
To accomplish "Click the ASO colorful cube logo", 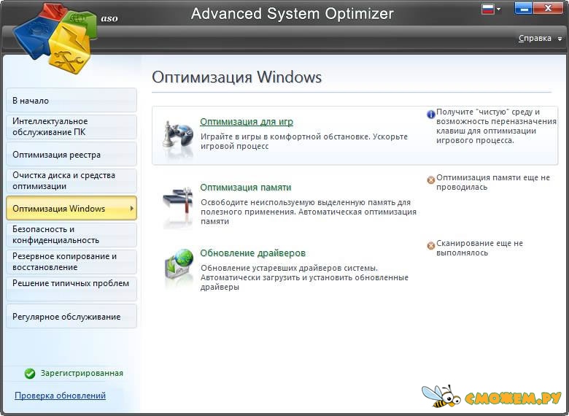I will click(x=55, y=39).
